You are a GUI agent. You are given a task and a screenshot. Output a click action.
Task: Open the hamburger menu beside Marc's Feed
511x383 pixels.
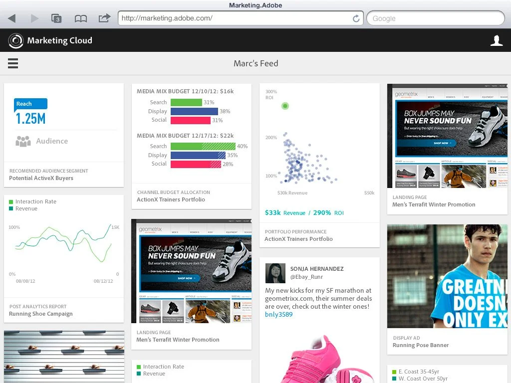pyautogui.click(x=13, y=63)
